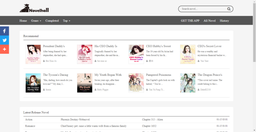Click the Romance genre cell

(x=30, y=126)
